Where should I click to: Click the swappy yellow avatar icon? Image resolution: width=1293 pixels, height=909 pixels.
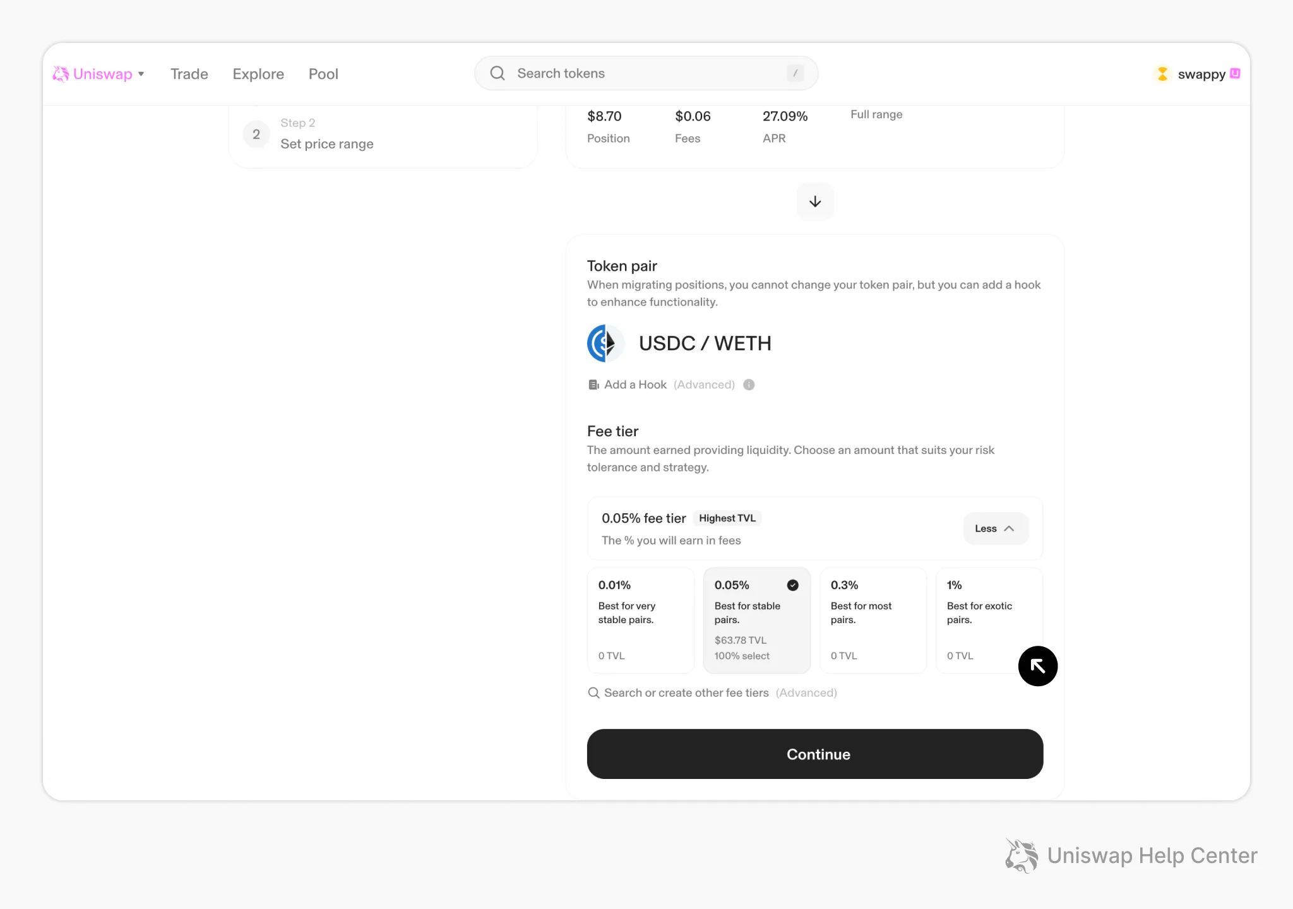pyautogui.click(x=1162, y=74)
